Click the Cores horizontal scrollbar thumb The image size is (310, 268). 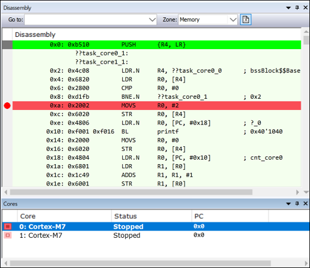141,263
